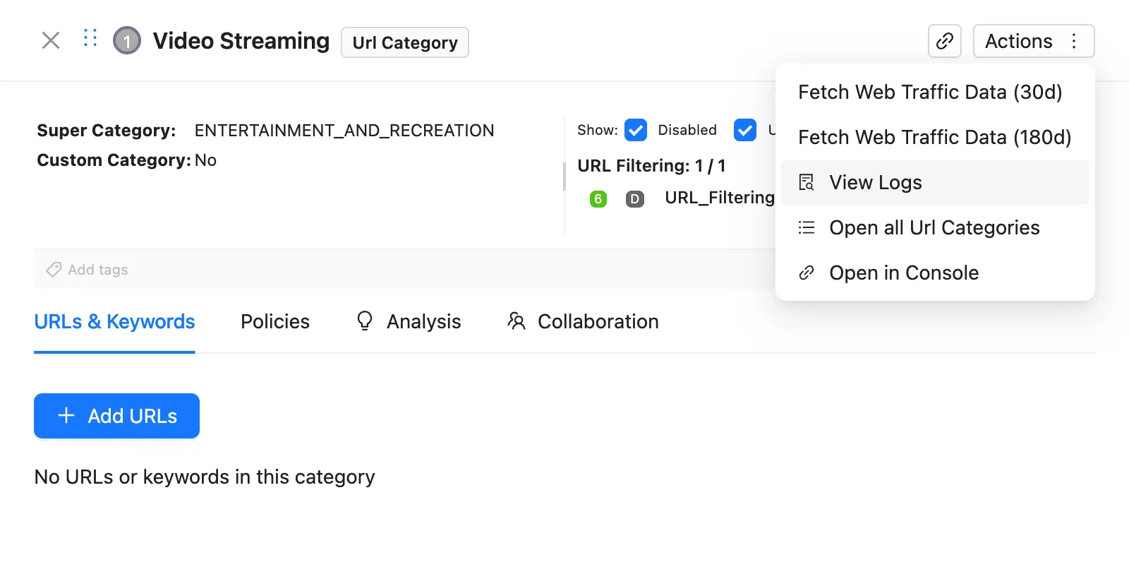Click the Url Category label badge

point(405,42)
